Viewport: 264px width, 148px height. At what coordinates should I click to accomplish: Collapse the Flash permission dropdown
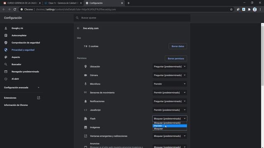(x=170, y=119)
